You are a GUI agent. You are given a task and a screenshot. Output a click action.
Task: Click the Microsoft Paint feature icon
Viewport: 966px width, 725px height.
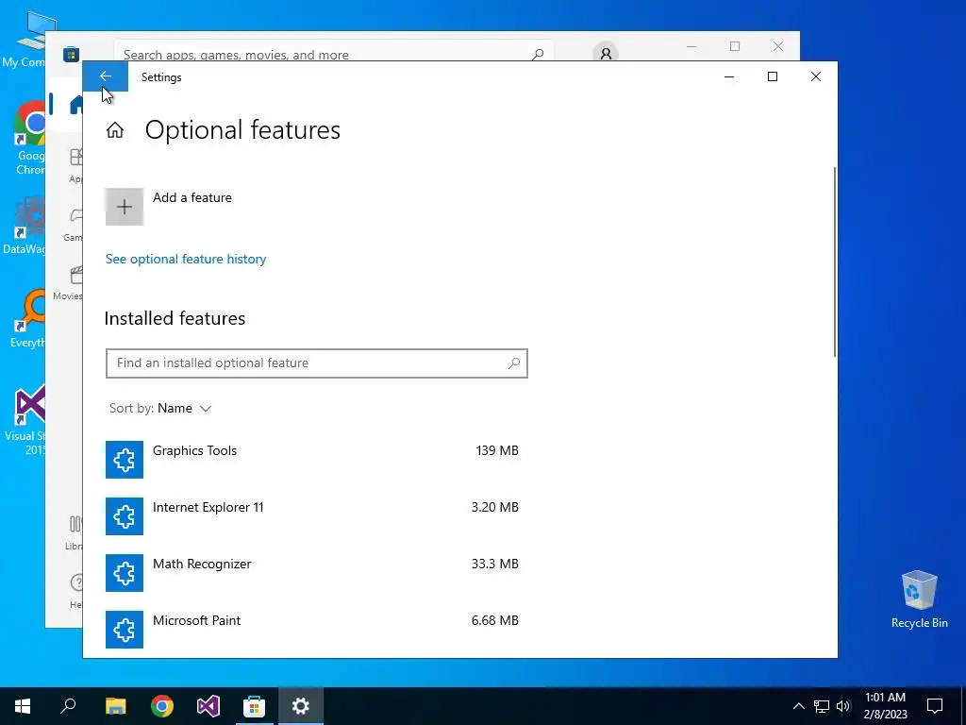(125, 630)
